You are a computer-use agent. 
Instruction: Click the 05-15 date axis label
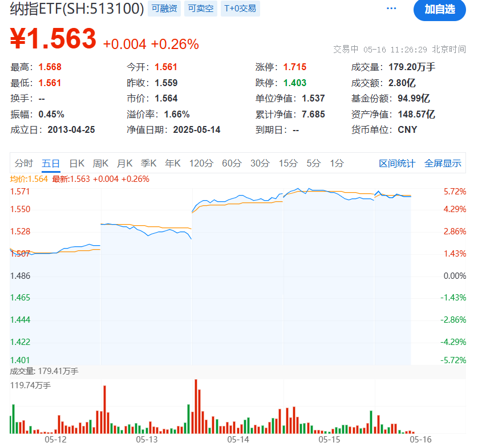pos(329,440)
